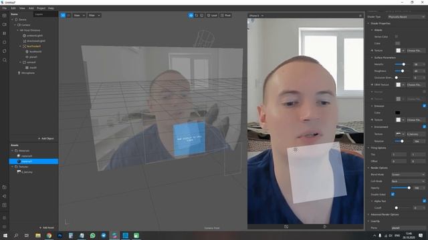Expand the Advanced Render Options section

click(368, 215)
